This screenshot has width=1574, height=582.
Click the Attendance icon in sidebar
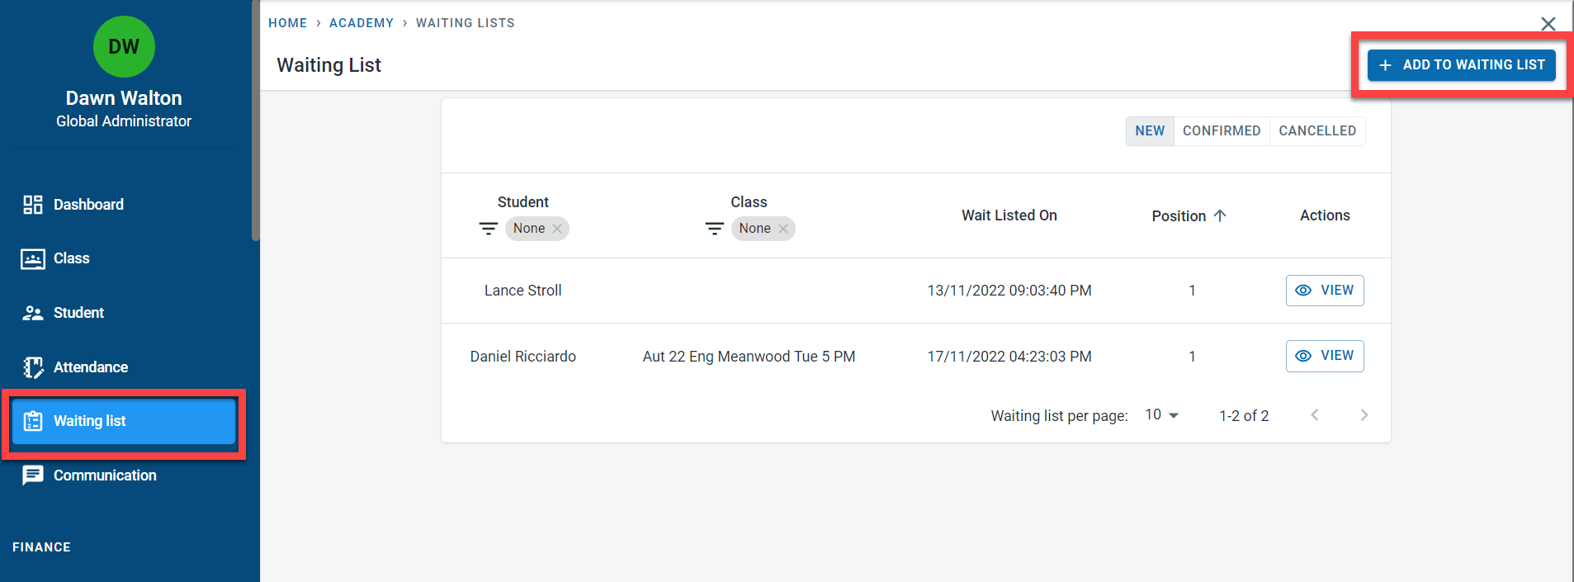[33, 367]
